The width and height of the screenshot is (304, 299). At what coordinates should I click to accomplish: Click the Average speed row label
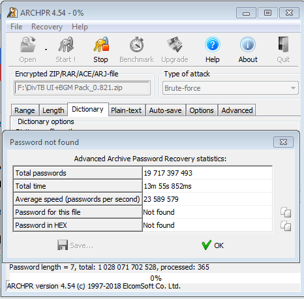(78, 199)
